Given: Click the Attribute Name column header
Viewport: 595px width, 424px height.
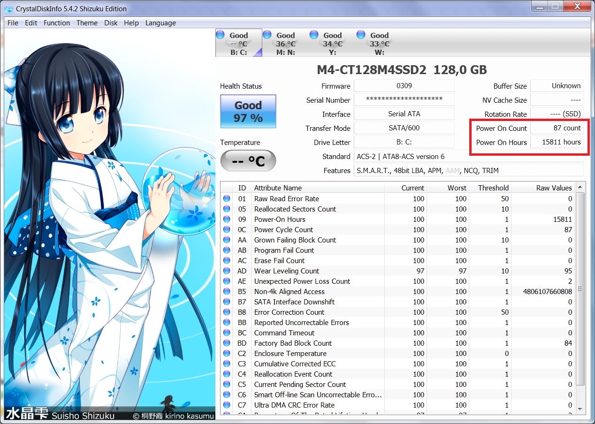Looking at the screenshot, I should pos(318,188).
